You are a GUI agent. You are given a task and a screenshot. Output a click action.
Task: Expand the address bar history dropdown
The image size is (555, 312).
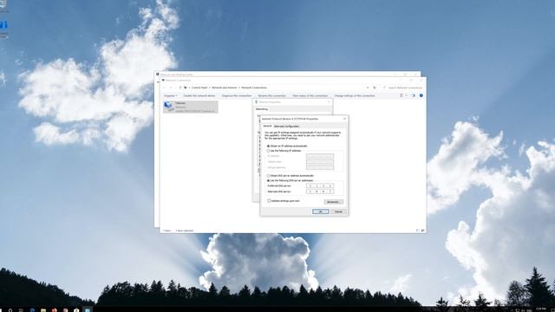click(368, 88)
